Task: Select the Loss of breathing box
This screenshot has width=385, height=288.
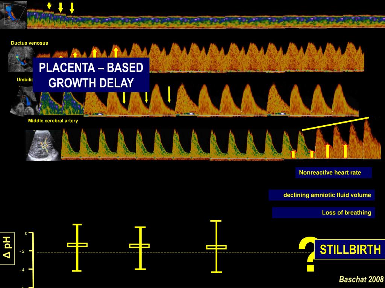Action: click(x=323, y=213)
